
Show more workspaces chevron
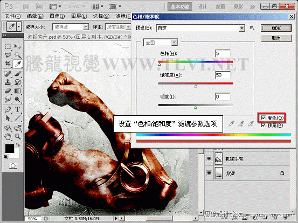252,6
